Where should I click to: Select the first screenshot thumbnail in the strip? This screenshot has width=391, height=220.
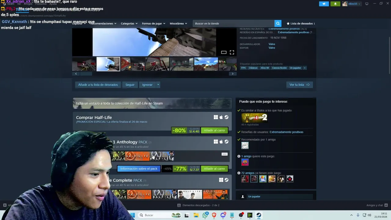coord(84,64)
